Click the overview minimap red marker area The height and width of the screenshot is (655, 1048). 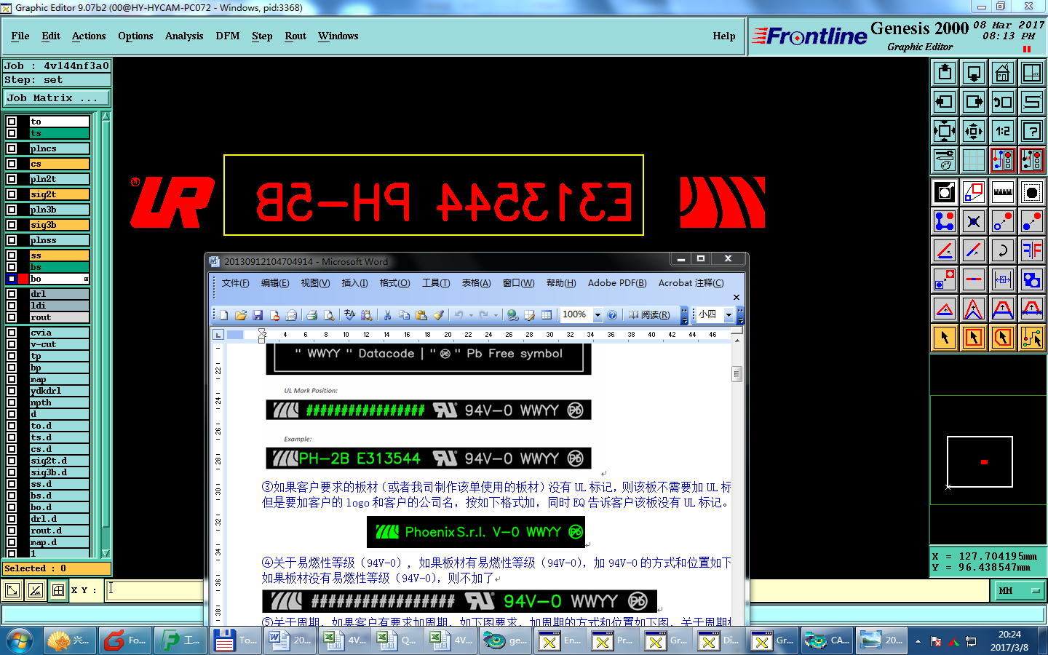pos(984,462)
